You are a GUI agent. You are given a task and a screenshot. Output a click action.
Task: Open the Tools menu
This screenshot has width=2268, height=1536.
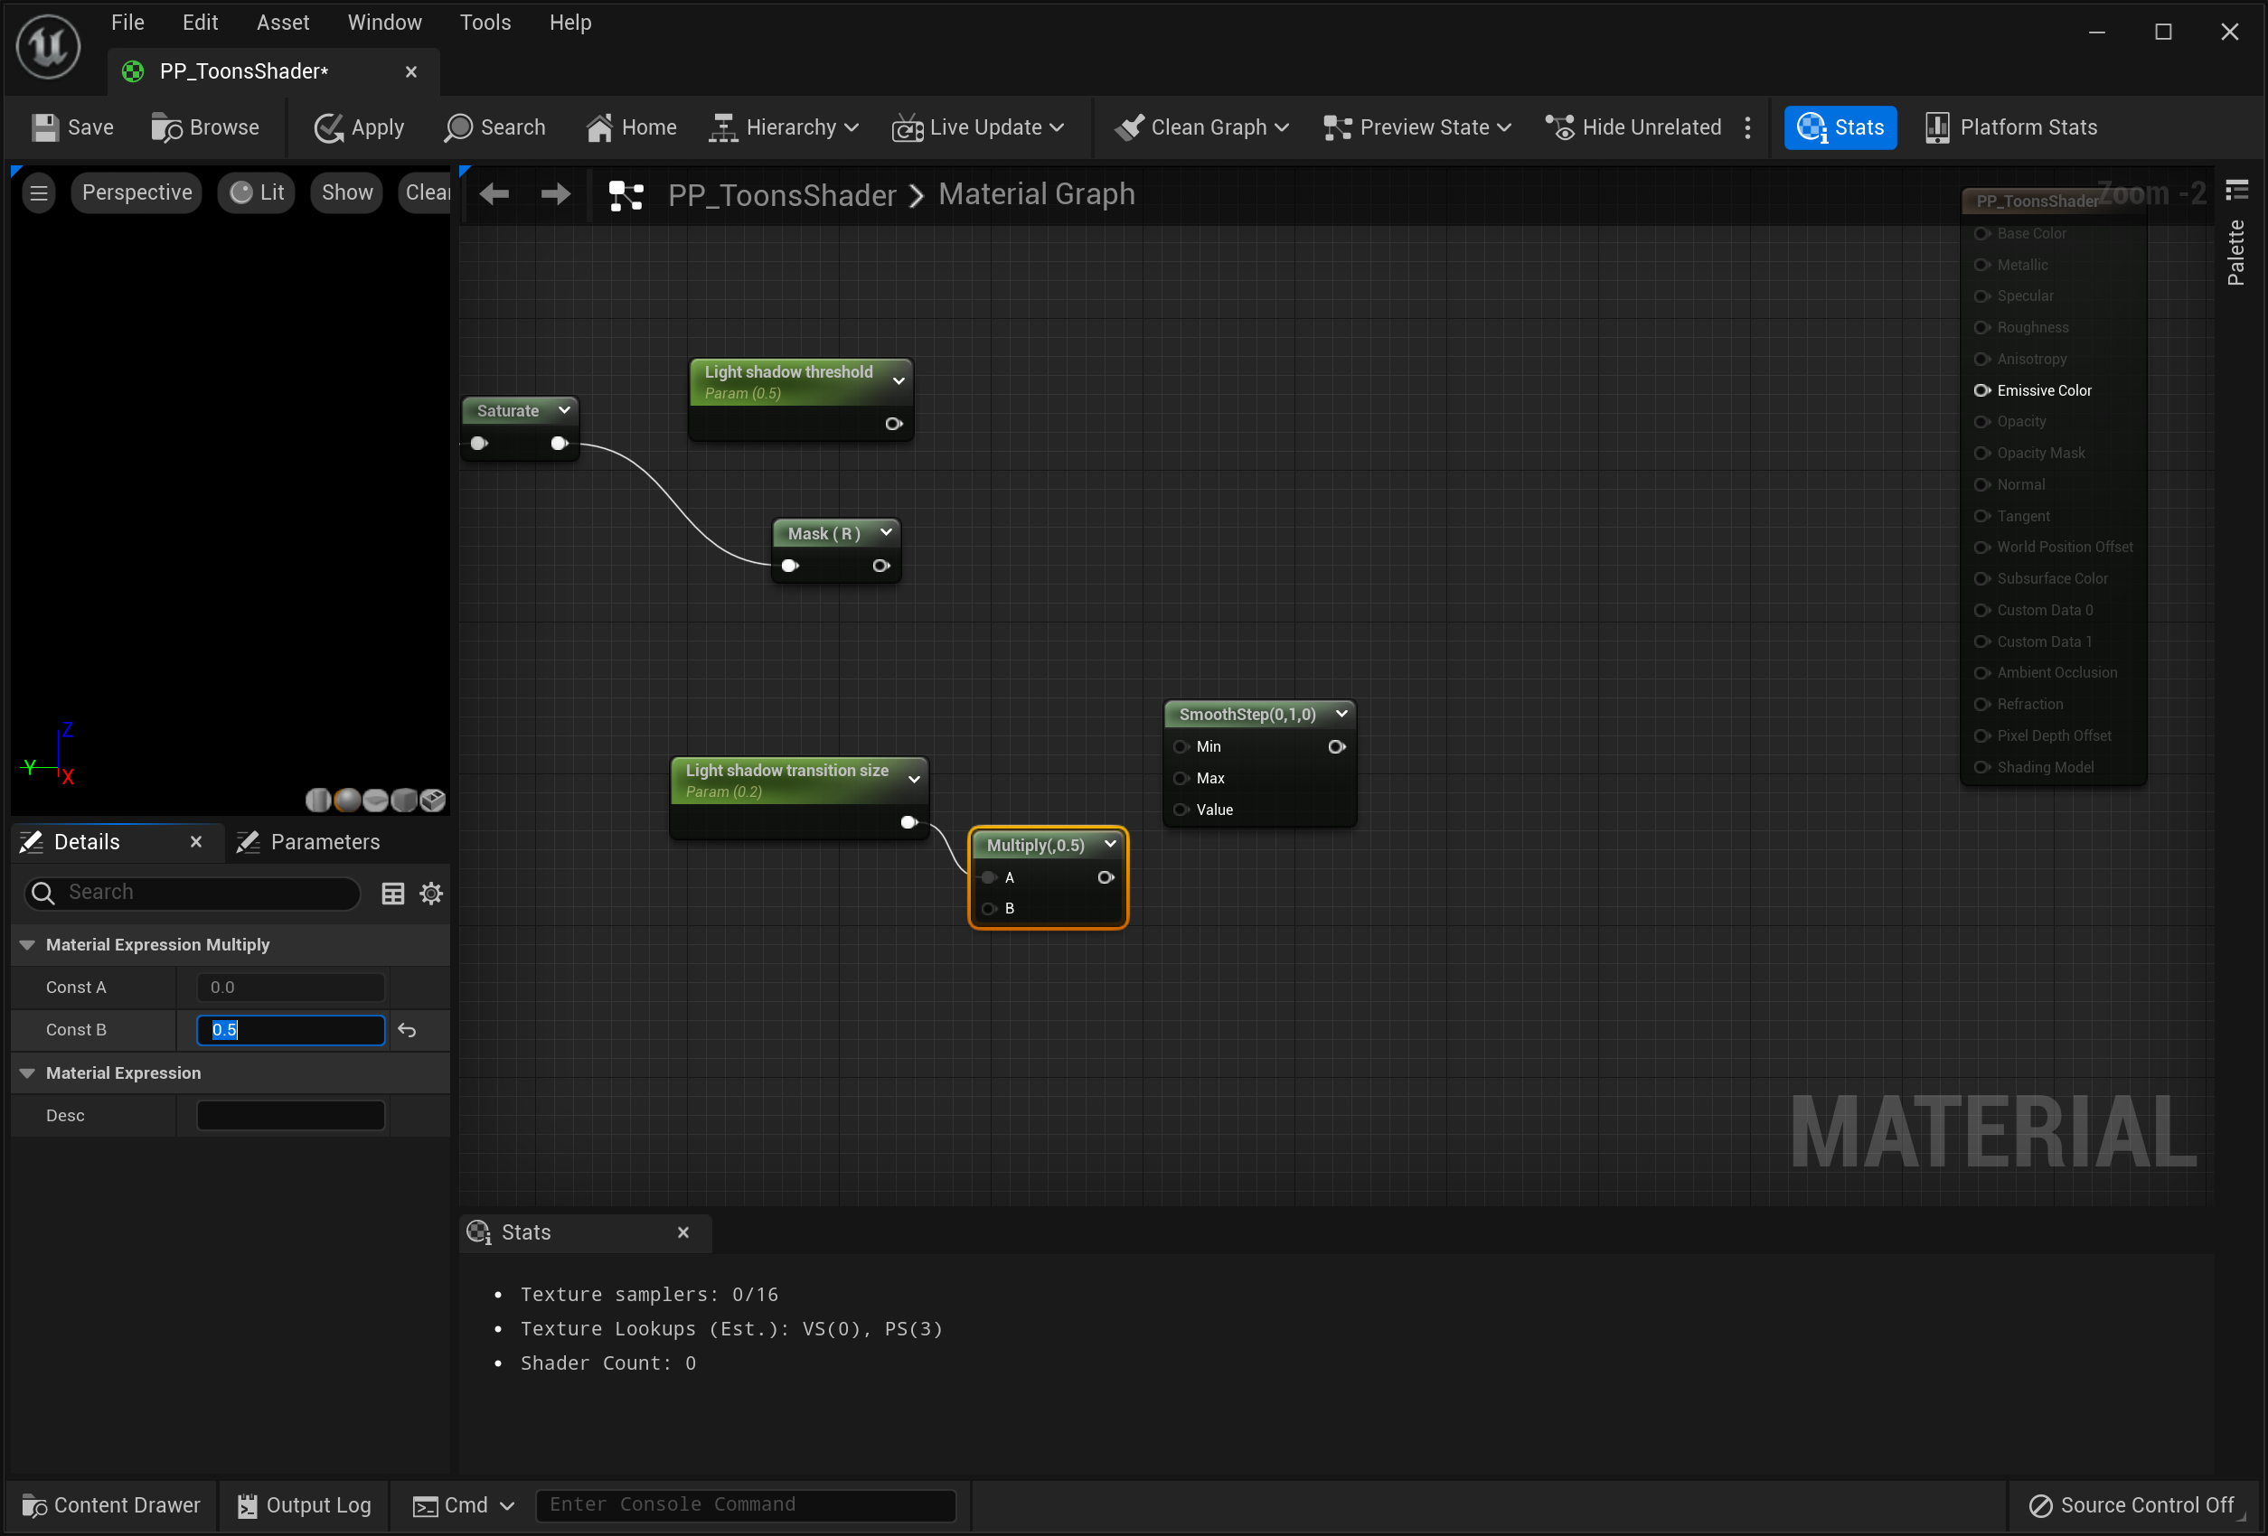485,23
